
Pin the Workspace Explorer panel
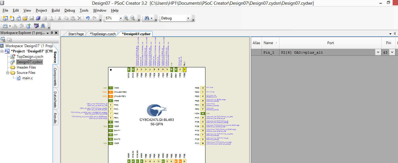click(52, 33)
